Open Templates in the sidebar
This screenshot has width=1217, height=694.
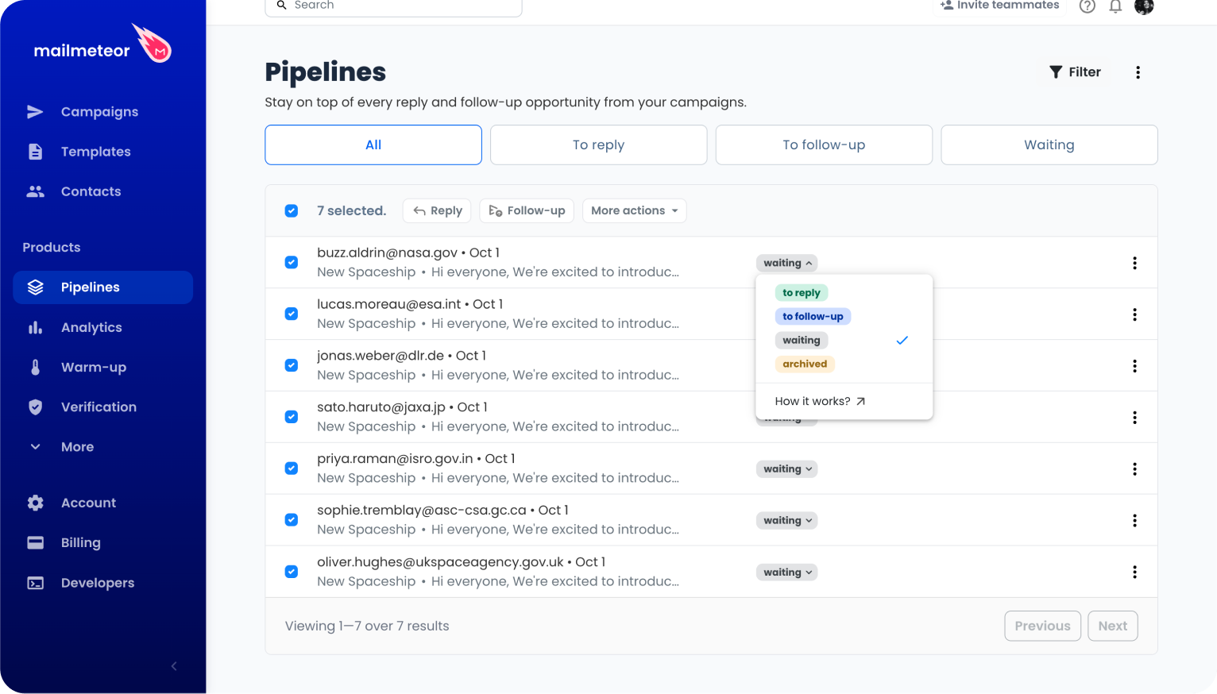pyautogui.click(x=102, y=152)
